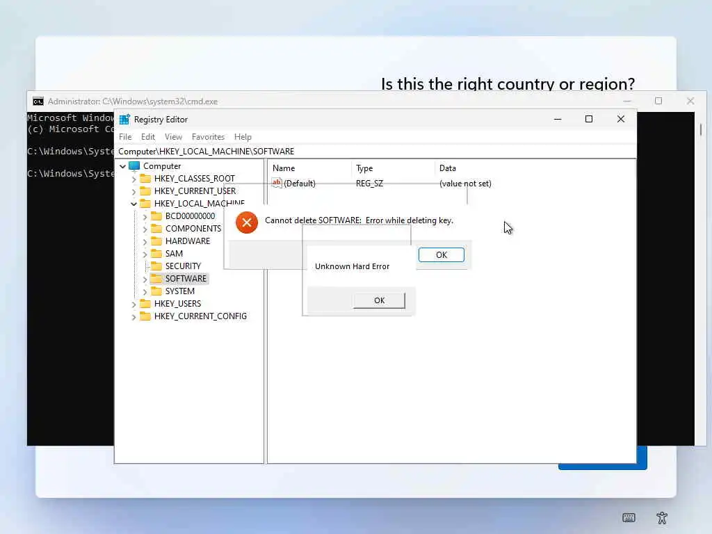Open the Edit menu in Registry Editor

click(148, 137)
